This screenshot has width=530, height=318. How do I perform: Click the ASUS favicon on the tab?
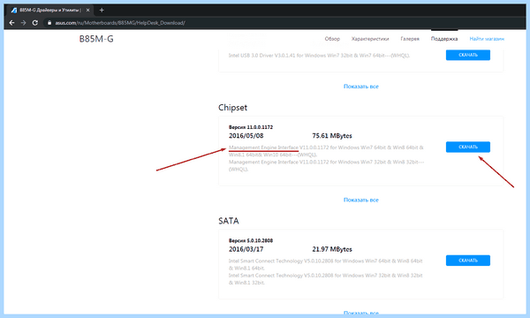point(14,10)
